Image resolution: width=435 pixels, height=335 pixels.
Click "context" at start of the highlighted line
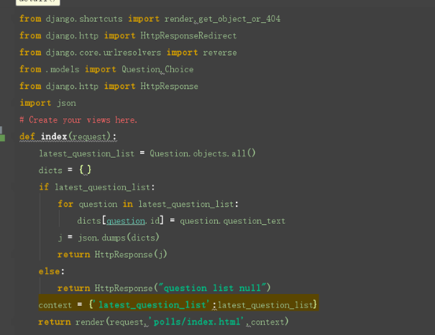click(x=55, y=305)
